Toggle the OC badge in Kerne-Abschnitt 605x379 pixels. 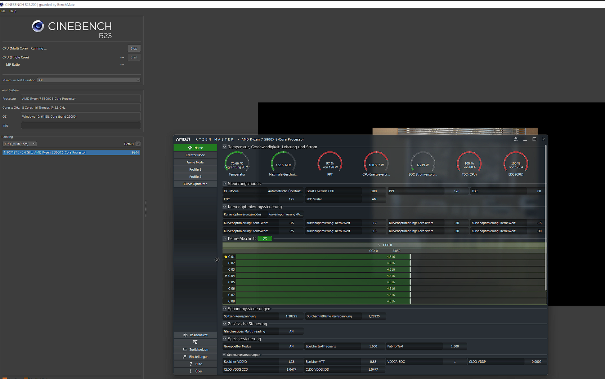click(x=265, y=238)
